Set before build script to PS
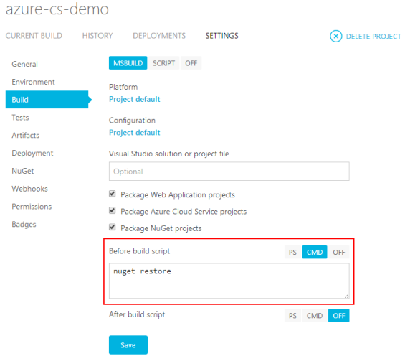 click(292, 252)
